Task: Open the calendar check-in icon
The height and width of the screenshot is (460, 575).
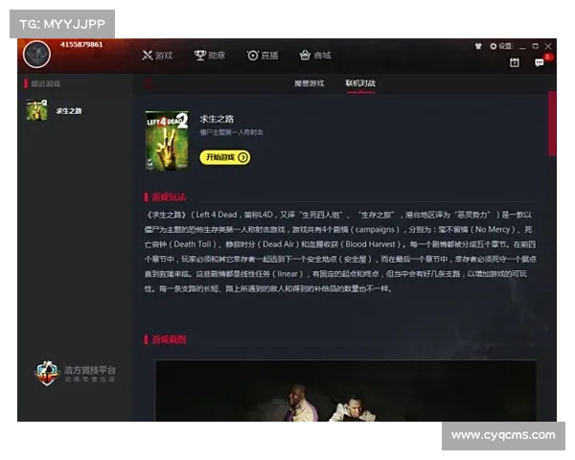Action: pyautogui.click(x=515, y=62)
